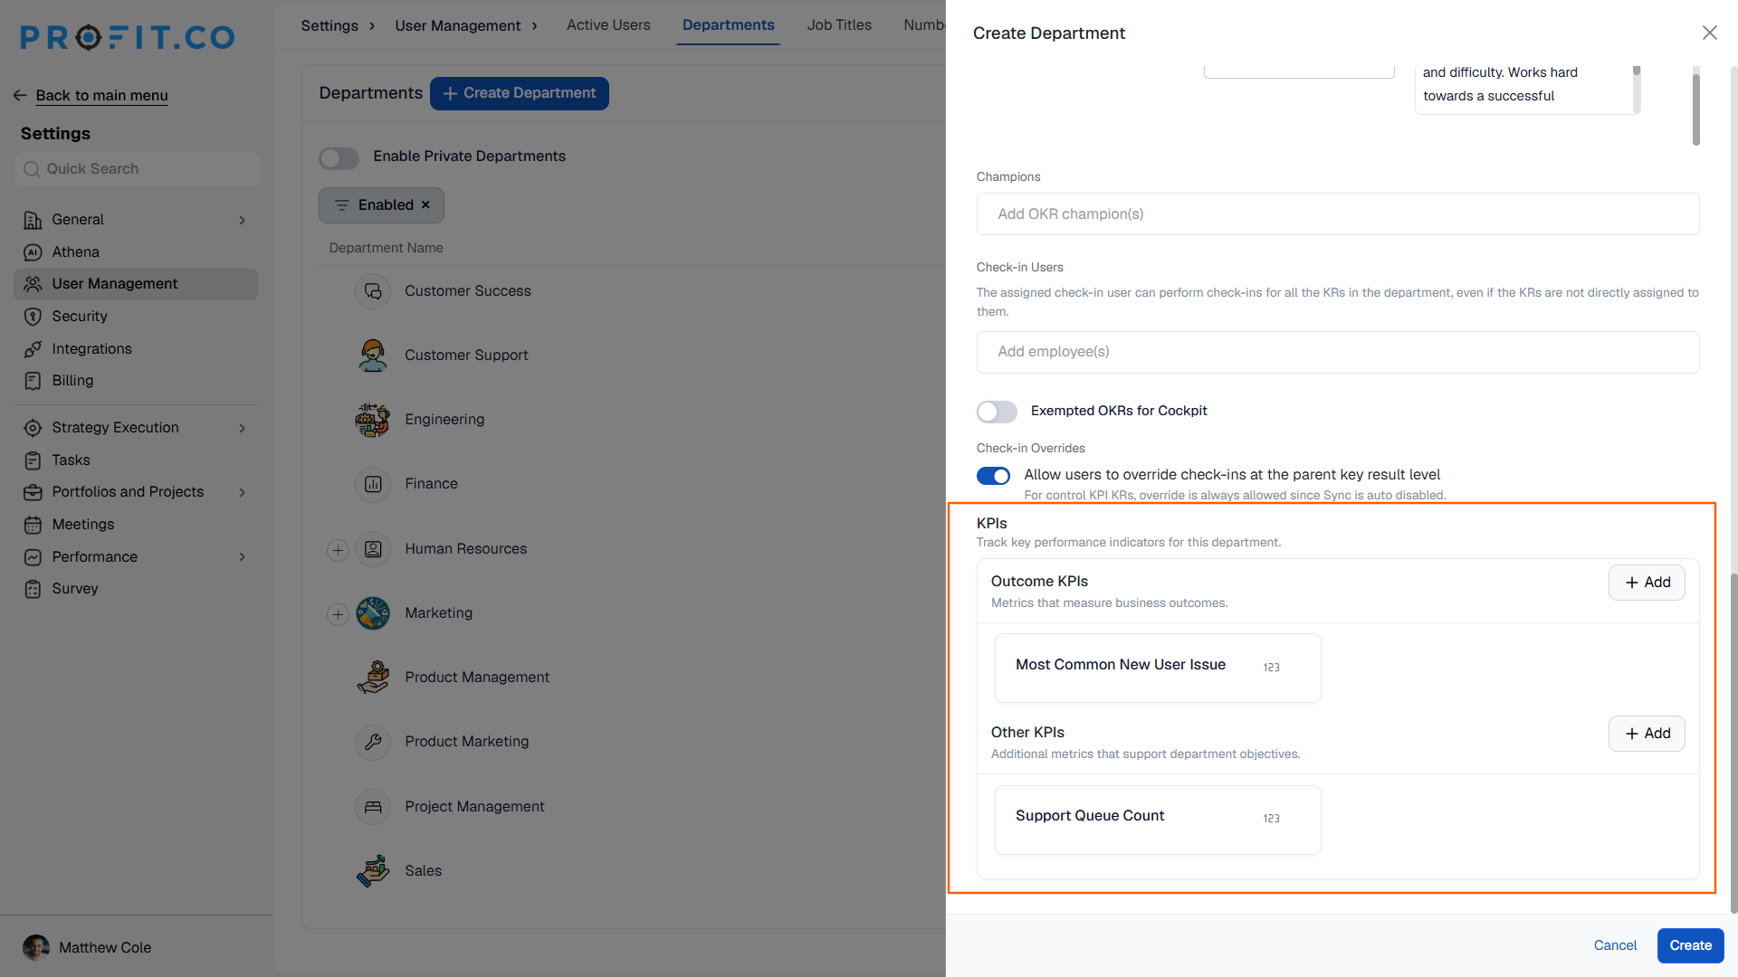Click the Customer Success department icon
Viewport: 1738px width, 977px height.
click(x=373, y=291)
